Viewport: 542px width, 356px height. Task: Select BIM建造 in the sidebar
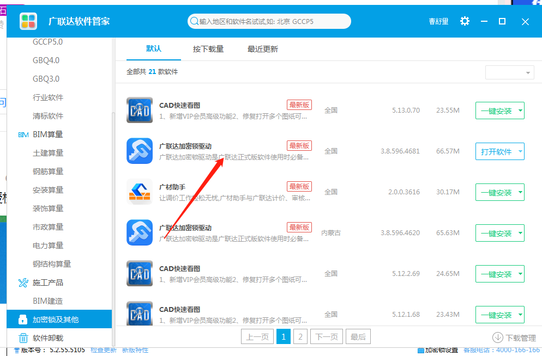(x=47, y=301)
